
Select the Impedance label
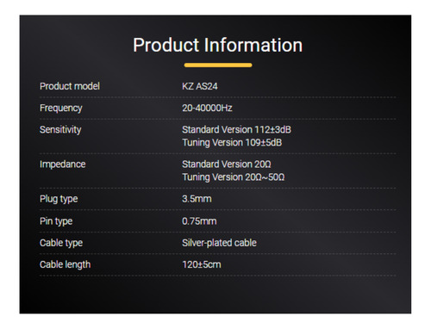[63, 164]
